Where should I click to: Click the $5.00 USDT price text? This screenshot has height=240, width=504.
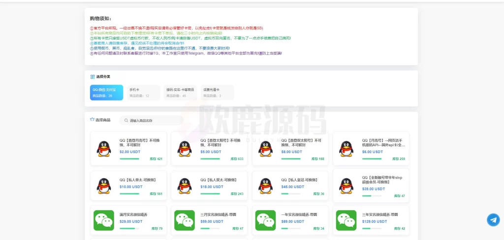click(x=211, y=152)
